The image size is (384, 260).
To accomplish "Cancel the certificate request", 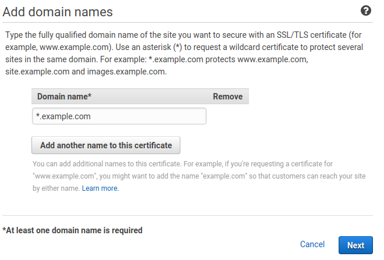I will coord(312,244).
